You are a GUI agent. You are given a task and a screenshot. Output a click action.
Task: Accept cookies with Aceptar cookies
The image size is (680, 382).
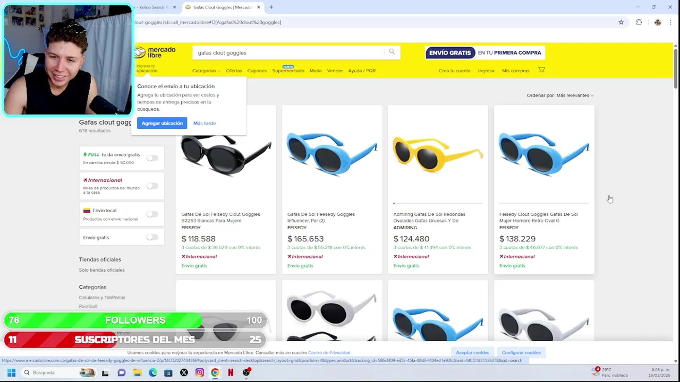472,352
